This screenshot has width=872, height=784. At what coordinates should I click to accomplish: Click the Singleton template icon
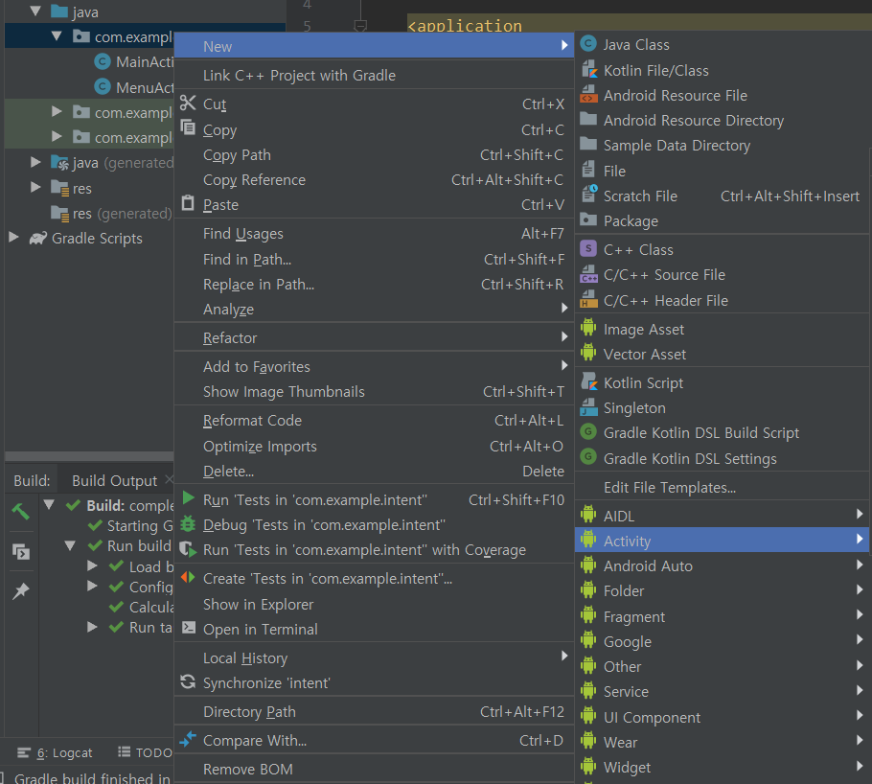[x=588, y=407]
